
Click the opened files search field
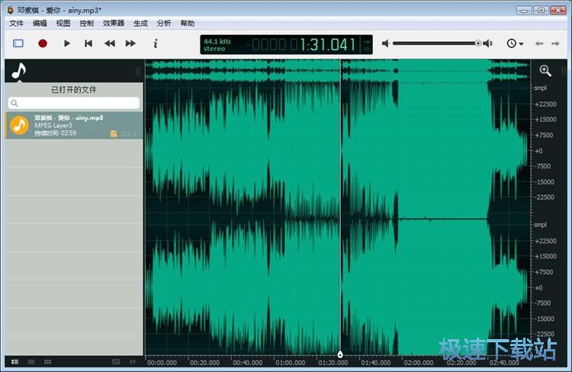(x=74, y=102)
